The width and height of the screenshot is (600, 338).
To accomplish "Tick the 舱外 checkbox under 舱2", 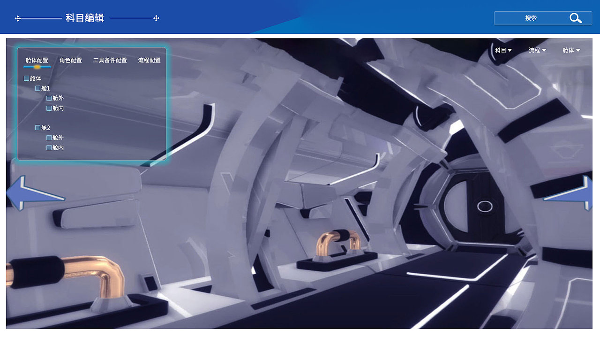I will pos(49,138).
